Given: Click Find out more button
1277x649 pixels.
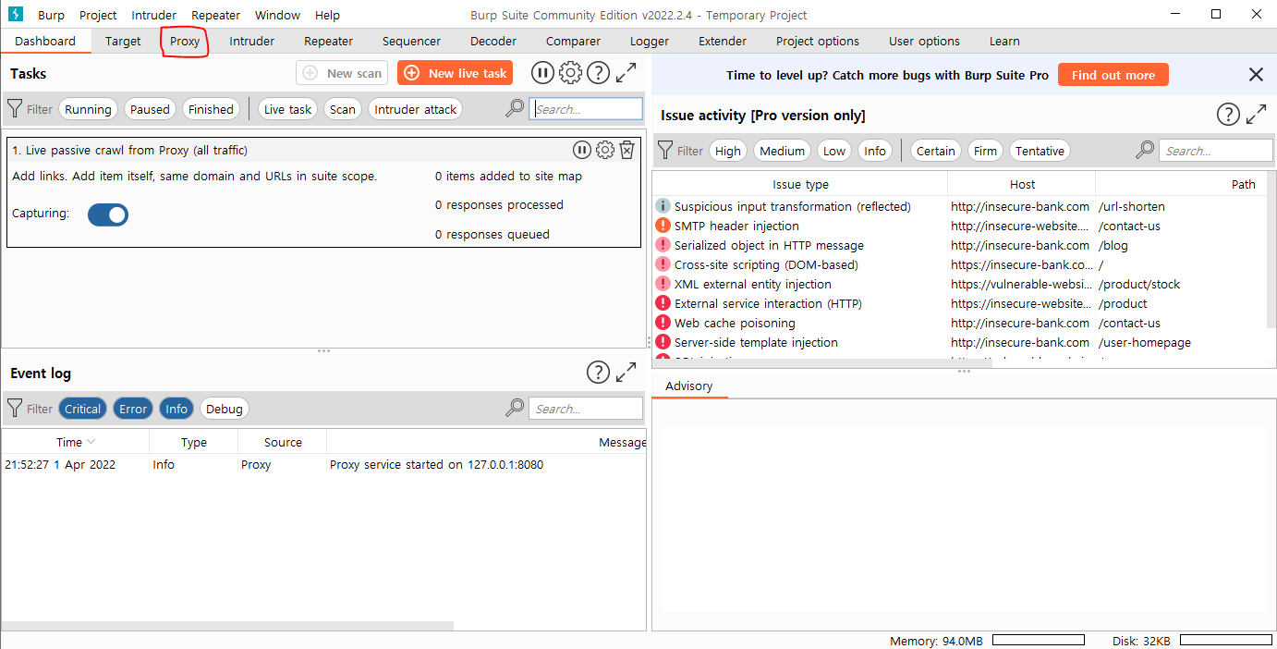Looking at the screenshot, I should 1113,75.
